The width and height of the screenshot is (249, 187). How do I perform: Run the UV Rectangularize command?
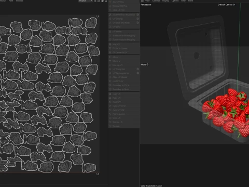click(x=122, y=73)
